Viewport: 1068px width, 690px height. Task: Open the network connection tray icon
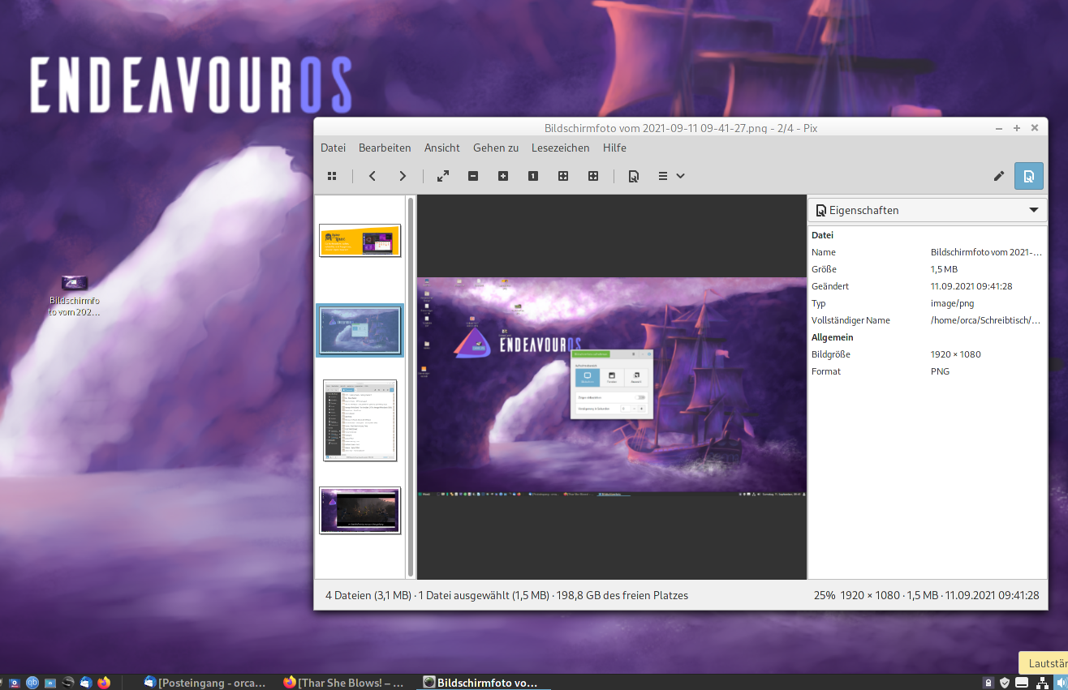[1042, 683]
